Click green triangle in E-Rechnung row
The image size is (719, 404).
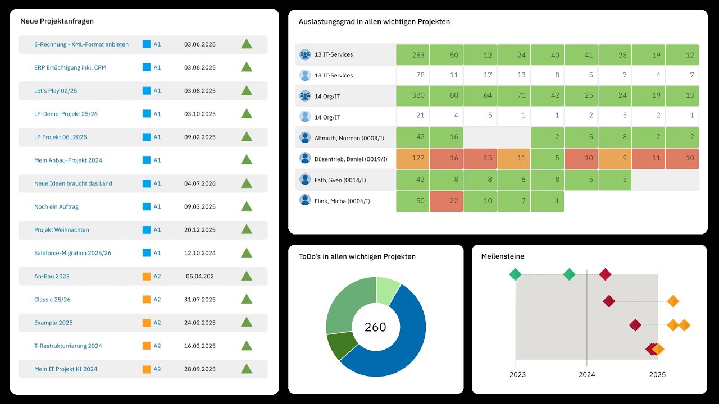tap(247, 44)
